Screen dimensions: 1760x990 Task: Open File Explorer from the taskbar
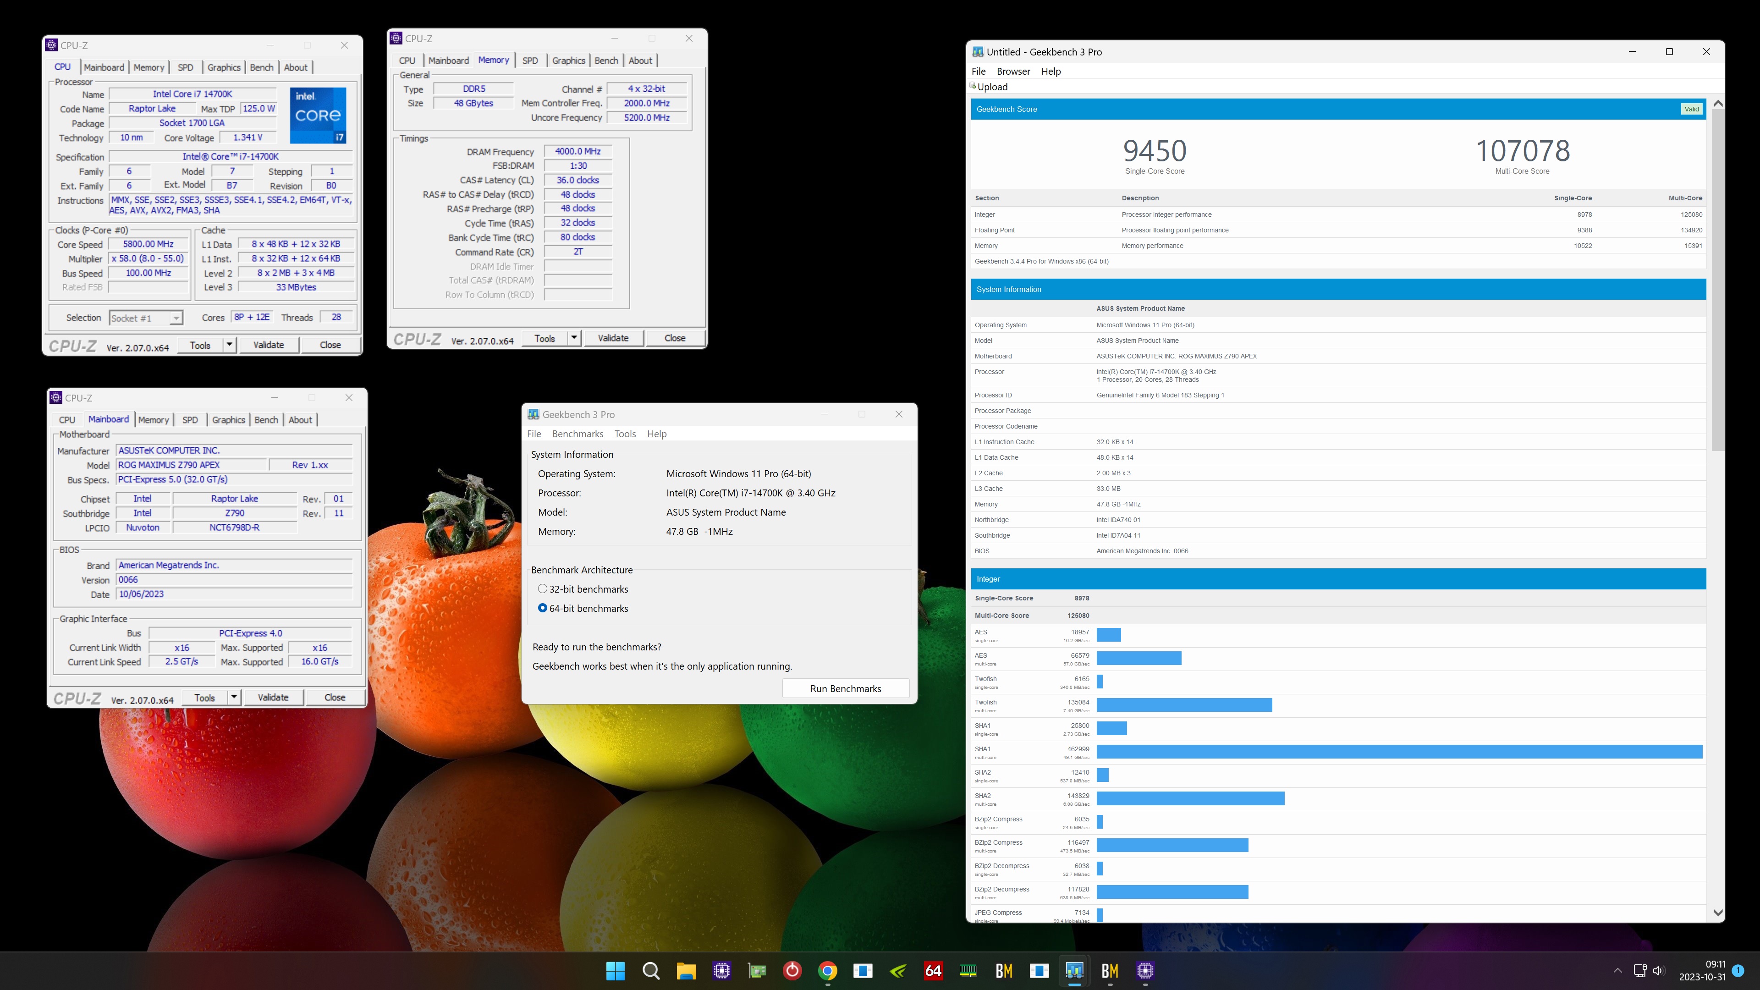686,971
